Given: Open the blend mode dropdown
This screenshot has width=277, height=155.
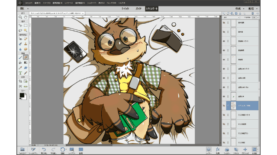Looking at the screenshot, I should (x=231, y=17).
